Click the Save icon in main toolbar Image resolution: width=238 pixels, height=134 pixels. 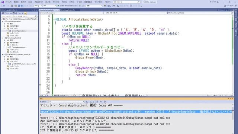click(x=19, y=6)
